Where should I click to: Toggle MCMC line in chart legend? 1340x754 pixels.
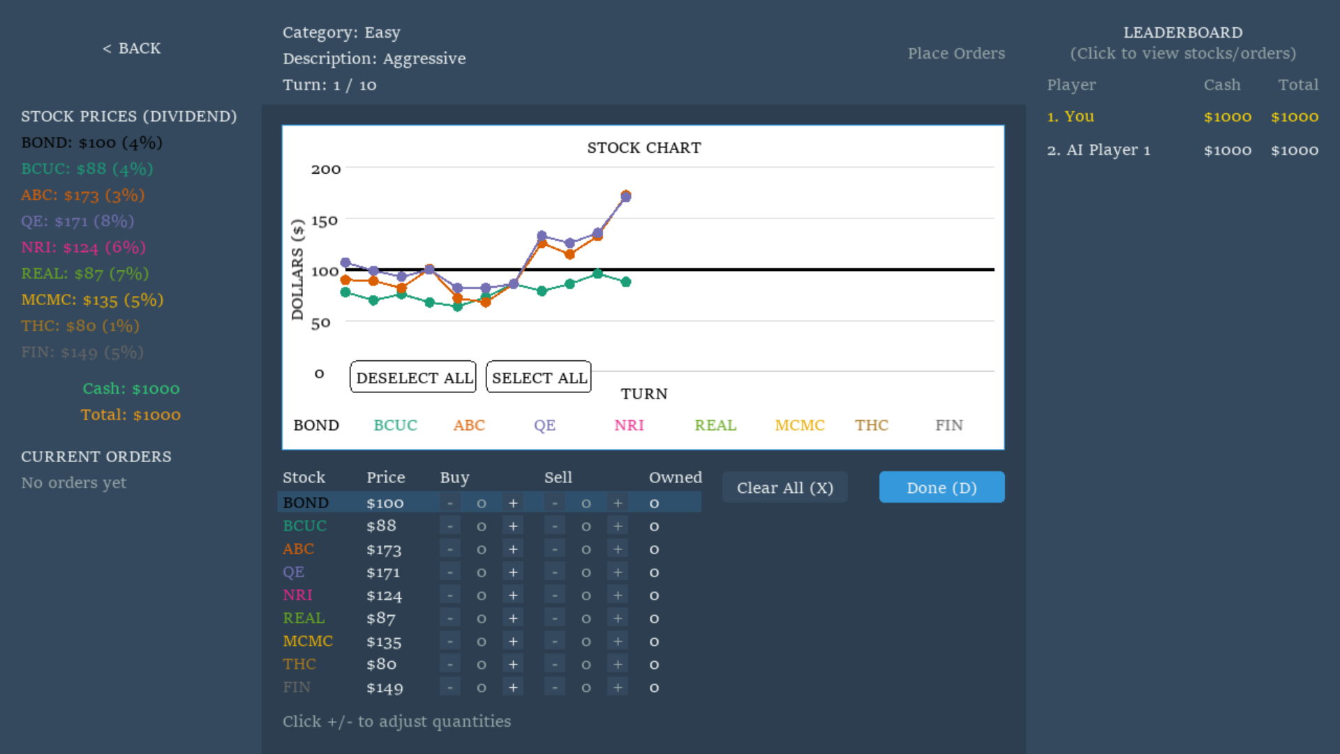[800, 425]
